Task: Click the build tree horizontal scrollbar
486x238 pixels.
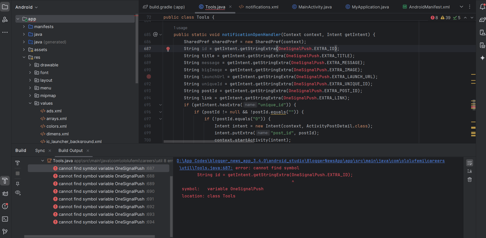Action: [89, 236]
